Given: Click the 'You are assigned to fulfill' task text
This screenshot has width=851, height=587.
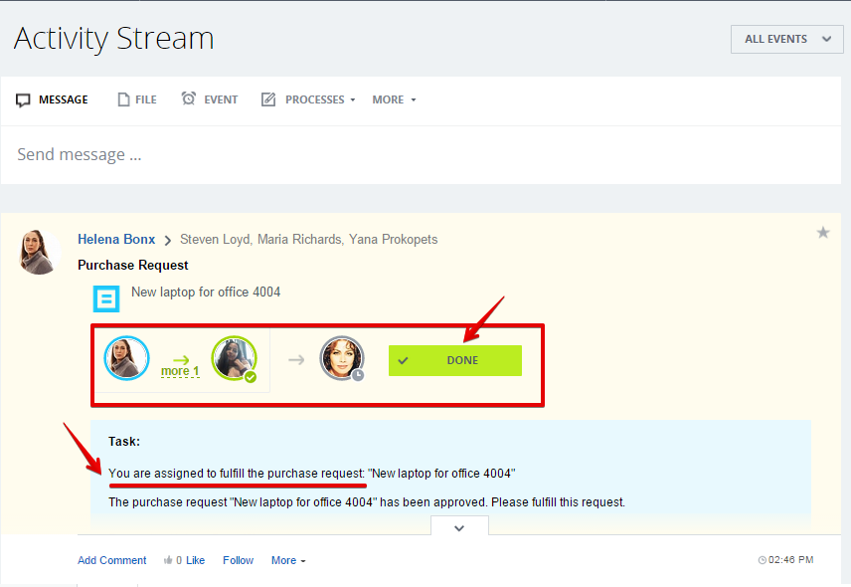Looking at the screenshot, I should pyautogui.click(x=236, y=474).
